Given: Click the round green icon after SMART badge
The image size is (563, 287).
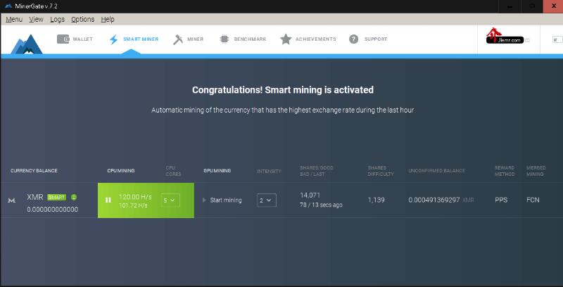Looking at the screenshot, I should (74, 197).
